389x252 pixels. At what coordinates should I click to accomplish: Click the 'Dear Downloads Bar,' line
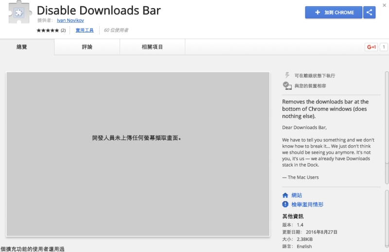tap(304, 127)
